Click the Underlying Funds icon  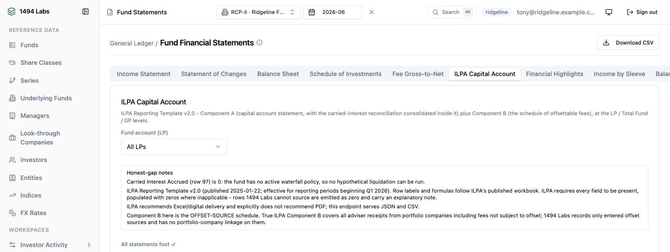pyautogui.click(x=12, y=98)
